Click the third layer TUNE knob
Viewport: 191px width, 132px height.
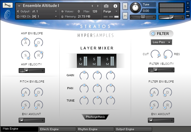point(111,101)
